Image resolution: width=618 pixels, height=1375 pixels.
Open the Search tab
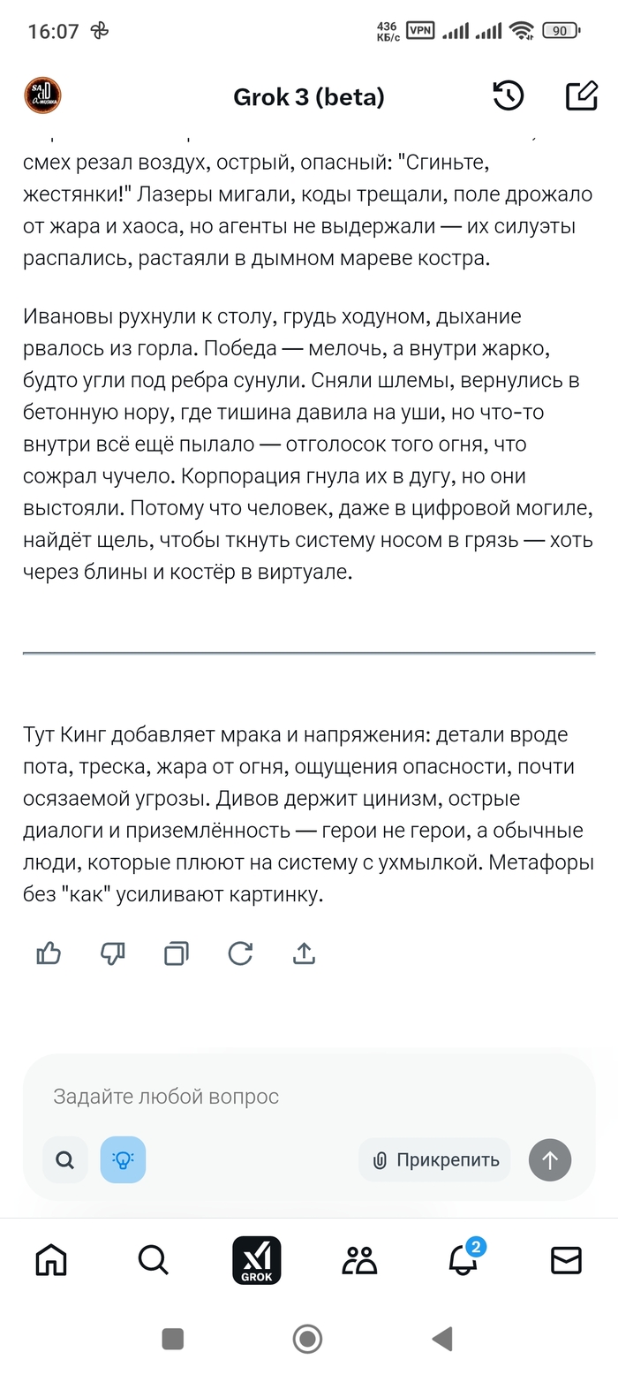coord(154,1260)
